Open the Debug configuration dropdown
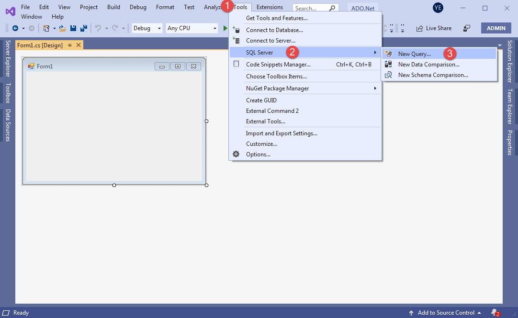 pyautogui.click(x=147, y=28)
